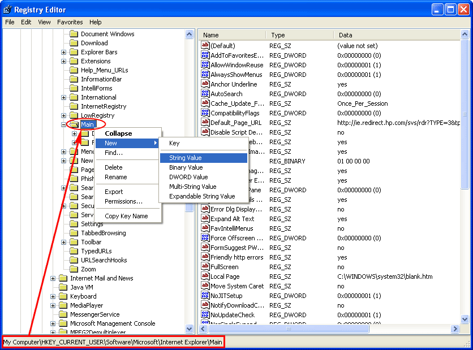The image size is (473, 350).
Task: Select the Error Dlg Display… string icon
Action: pyautogui.click(x=205, y=209)
